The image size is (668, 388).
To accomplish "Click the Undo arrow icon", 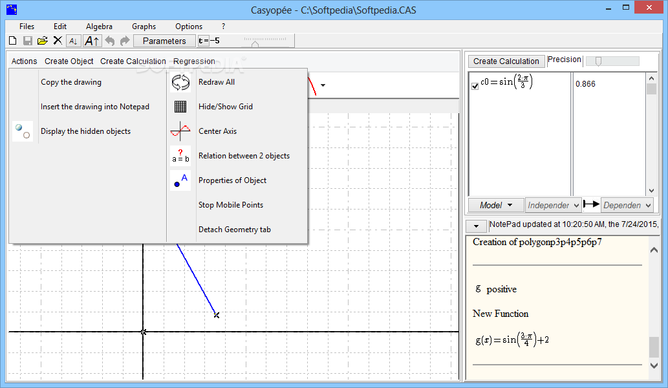I will pyautogui.click(x=110, y=41).
